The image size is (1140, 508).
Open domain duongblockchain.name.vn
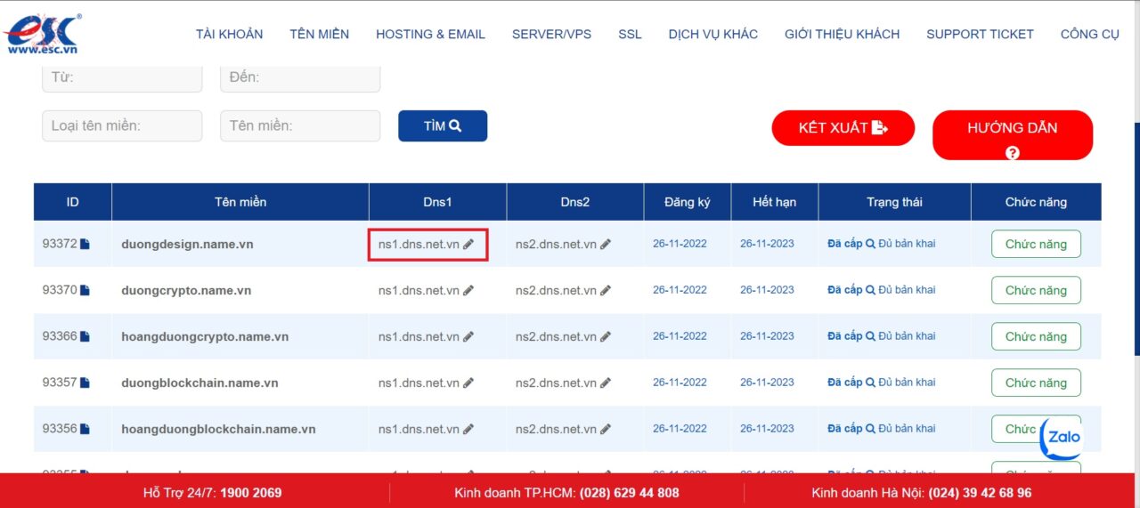[199, 383]
